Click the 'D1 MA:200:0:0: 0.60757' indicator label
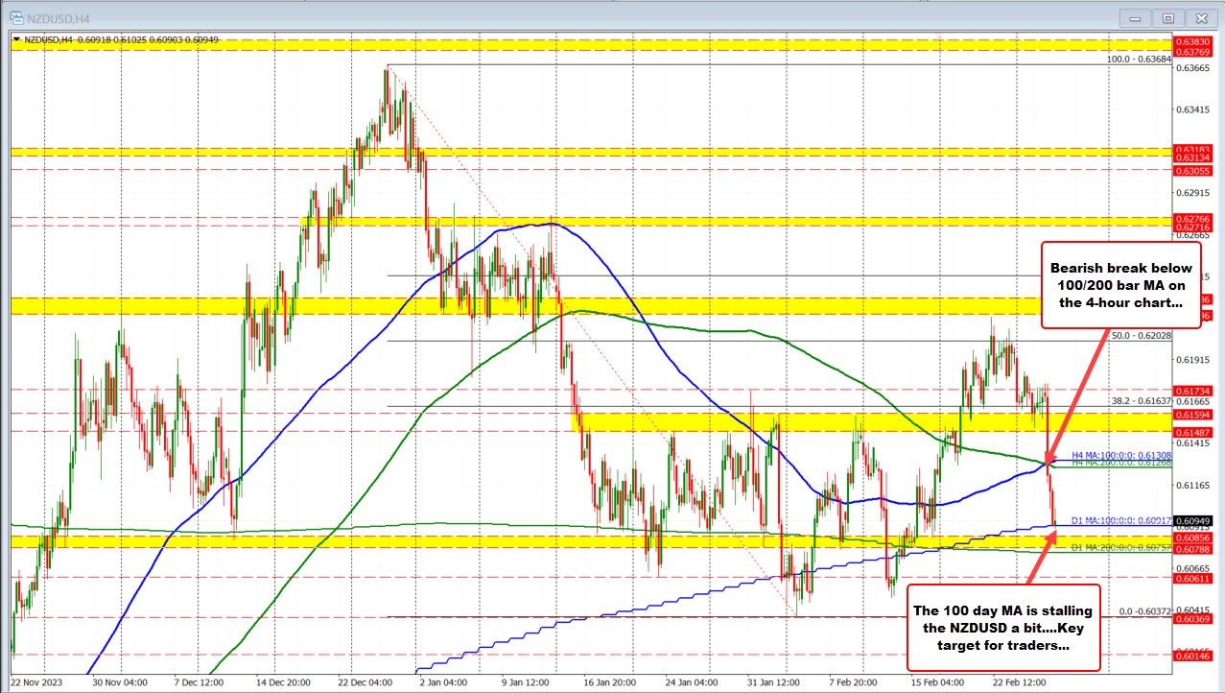Viewport: 1225px width, 693px height. 1121,547
